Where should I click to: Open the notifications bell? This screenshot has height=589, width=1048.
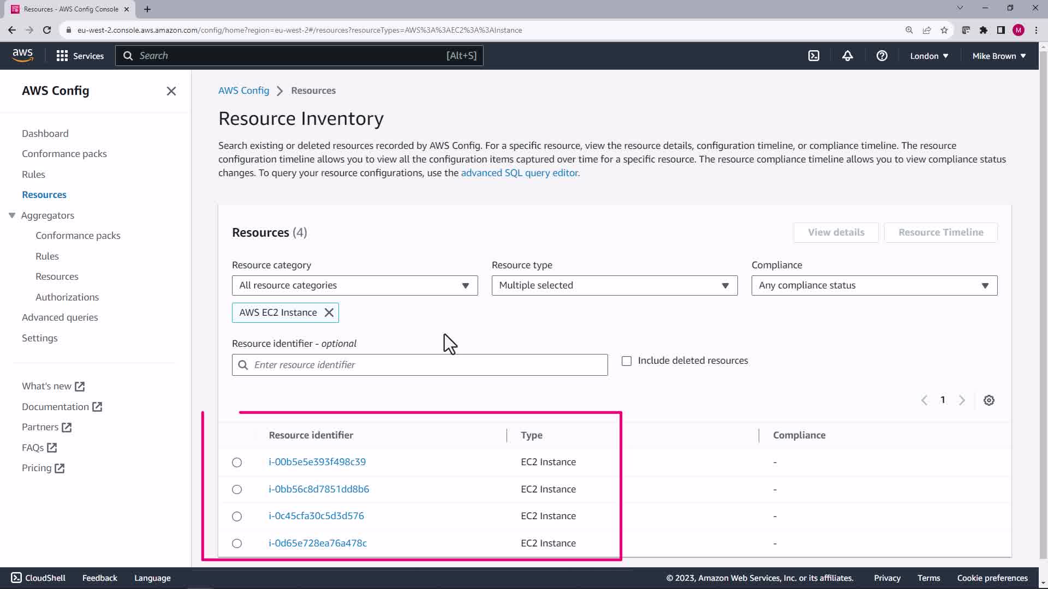pyautogui.click(x=847, y=56)
